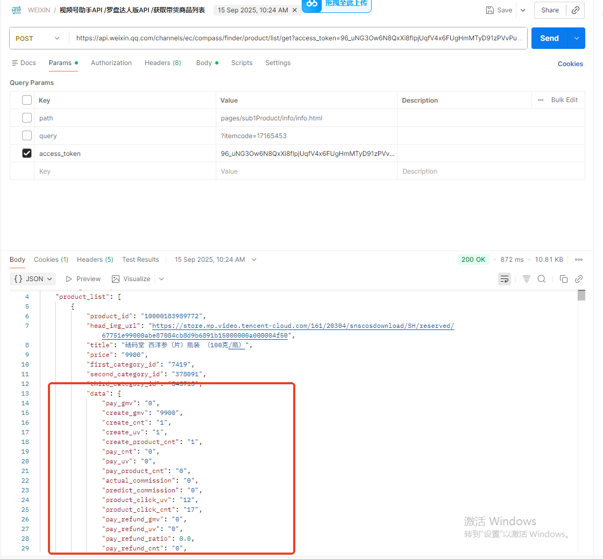Viewport: 603px width, 559px height.
Task: Click the empty Description input in new row
Action: click(491, 171)
